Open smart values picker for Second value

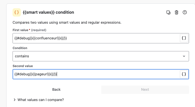[184, 74]
